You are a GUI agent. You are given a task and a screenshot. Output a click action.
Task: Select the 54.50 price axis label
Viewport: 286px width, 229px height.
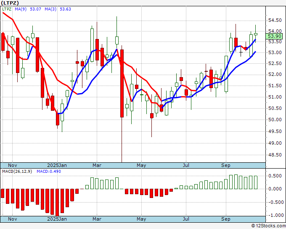click(x=275, y=21)
